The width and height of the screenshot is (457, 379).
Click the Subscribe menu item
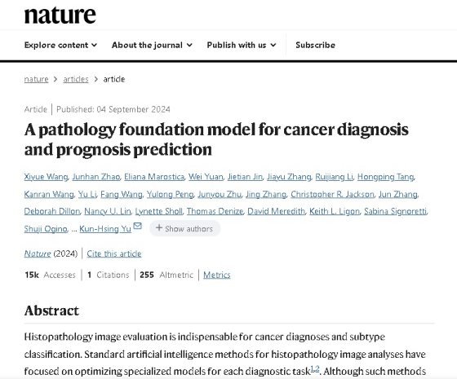click(x=315, y=45)
